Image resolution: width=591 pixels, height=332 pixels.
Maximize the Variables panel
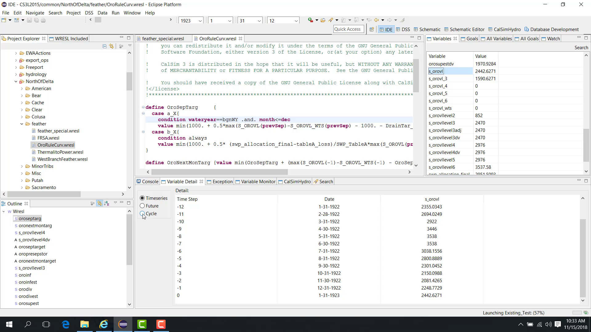tap(586, 38)
